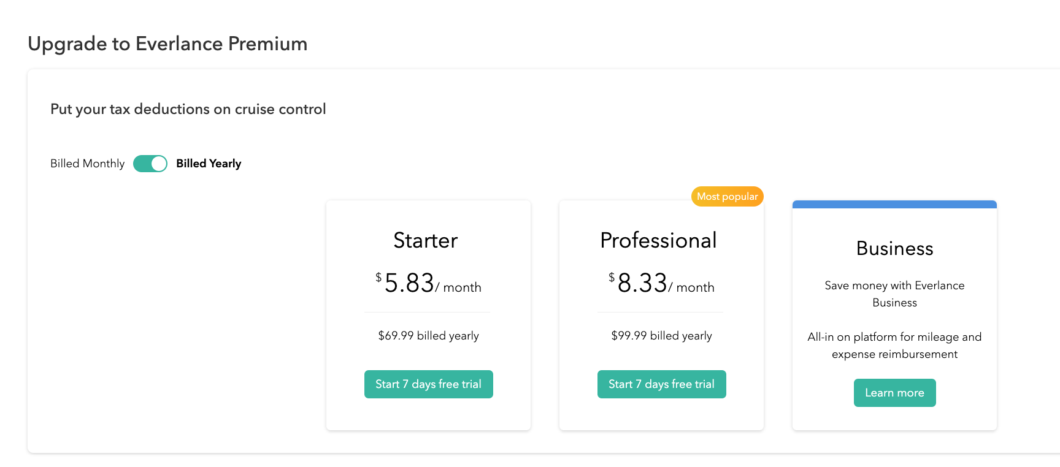Click the tax deductions cruise control subheading
Image resolution: width=1060 pixels, height=467 pixels.
click(x=188, y=109)
